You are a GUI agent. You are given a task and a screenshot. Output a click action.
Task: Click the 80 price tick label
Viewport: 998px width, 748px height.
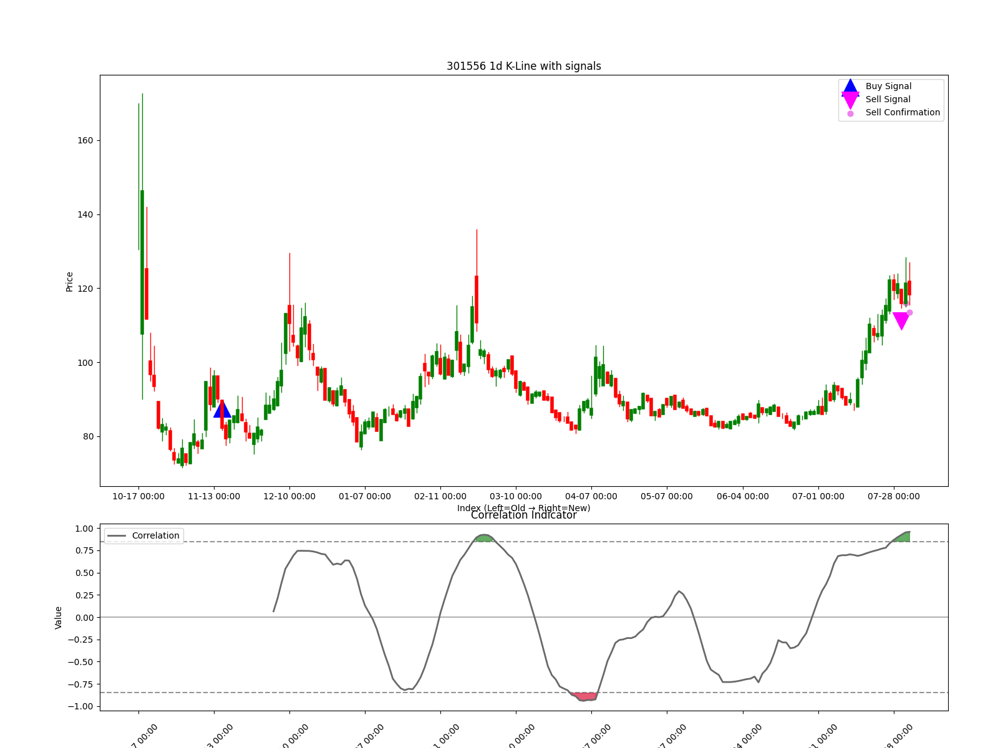[x=88, y=436]
